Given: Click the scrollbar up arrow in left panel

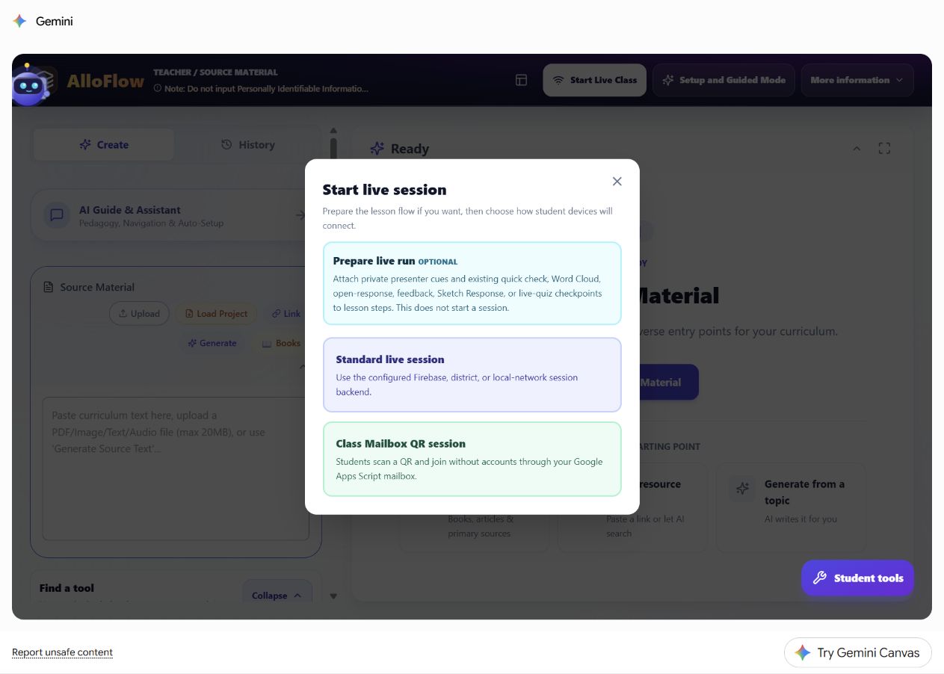Looking at the screenshot, I should point(333,131).
